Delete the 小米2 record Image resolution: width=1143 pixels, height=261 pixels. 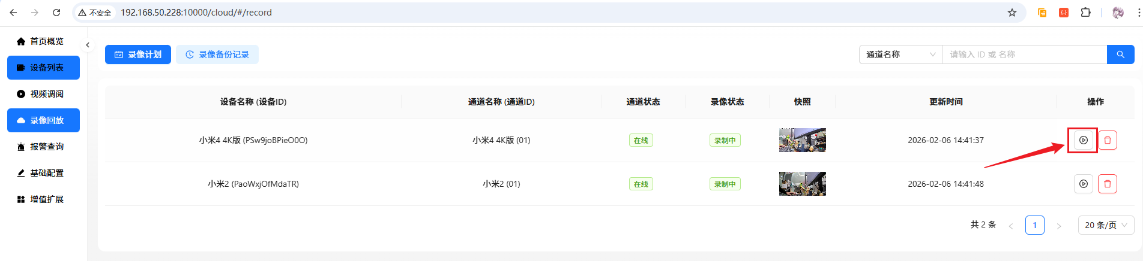pos(1108,184)
